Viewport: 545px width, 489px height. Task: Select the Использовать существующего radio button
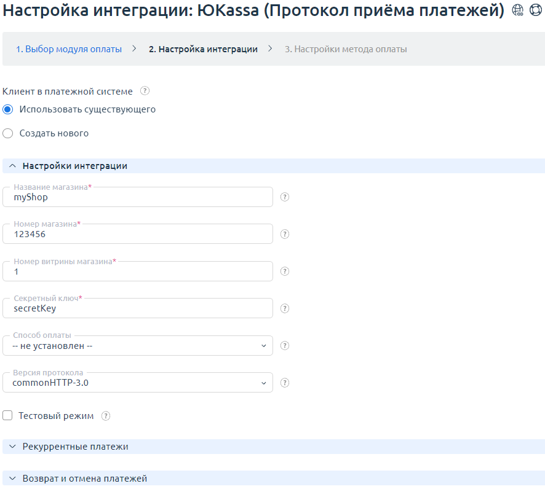[x=8, y=109]
